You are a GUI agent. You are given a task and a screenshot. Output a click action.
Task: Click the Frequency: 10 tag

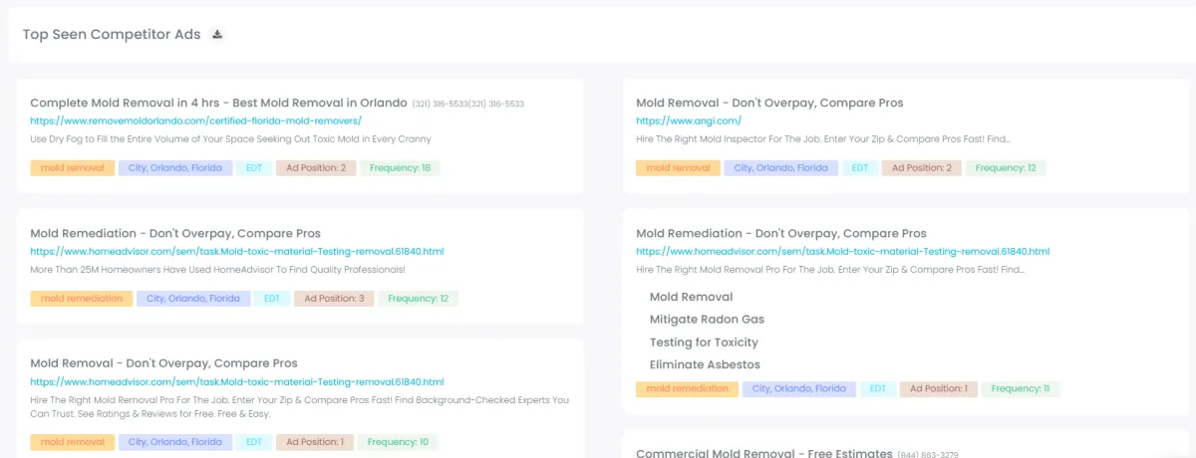[398, 442]
